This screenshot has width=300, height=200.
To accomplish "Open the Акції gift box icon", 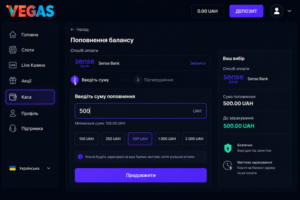I will tap(13, 81).
